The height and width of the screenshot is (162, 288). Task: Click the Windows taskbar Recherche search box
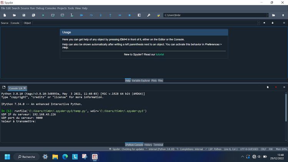point(26,157)
